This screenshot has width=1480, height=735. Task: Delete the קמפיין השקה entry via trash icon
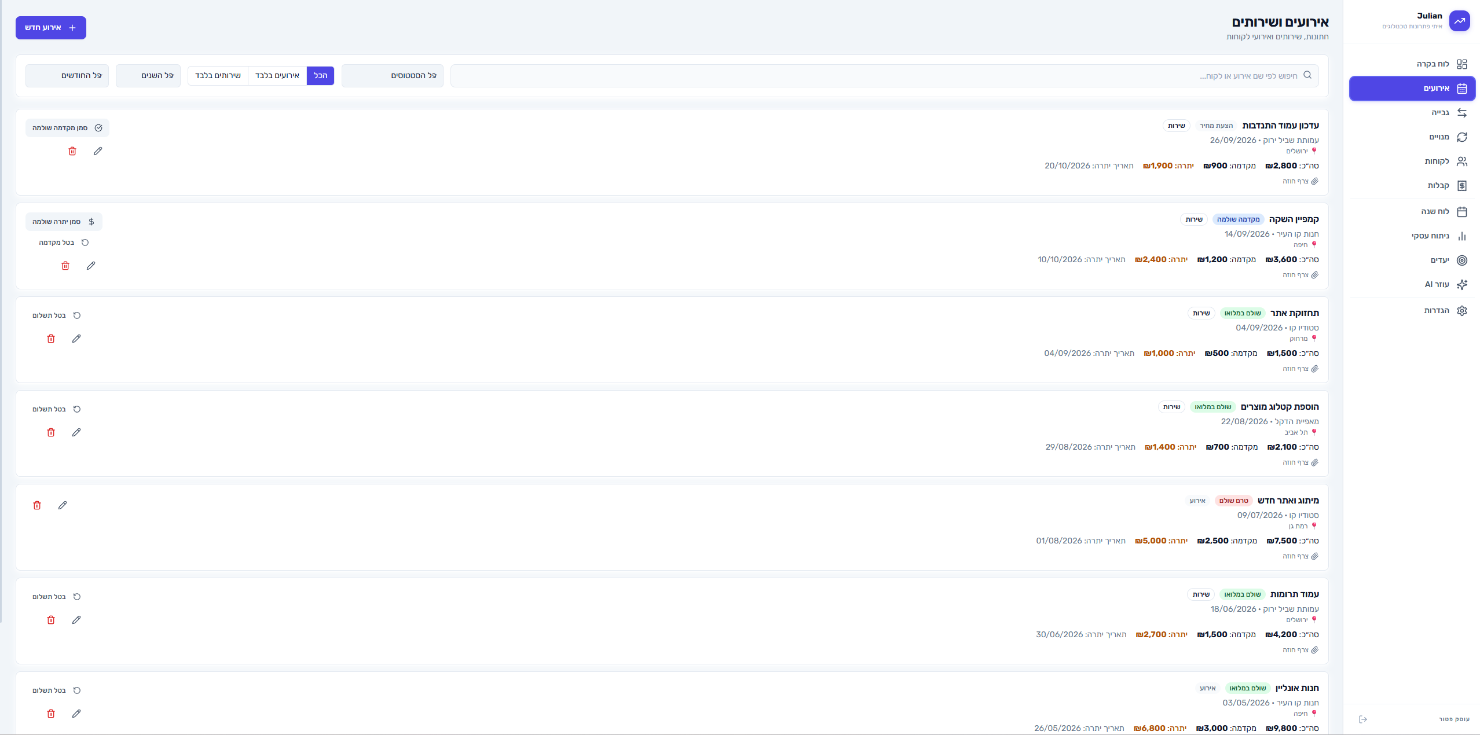point(65,266)
